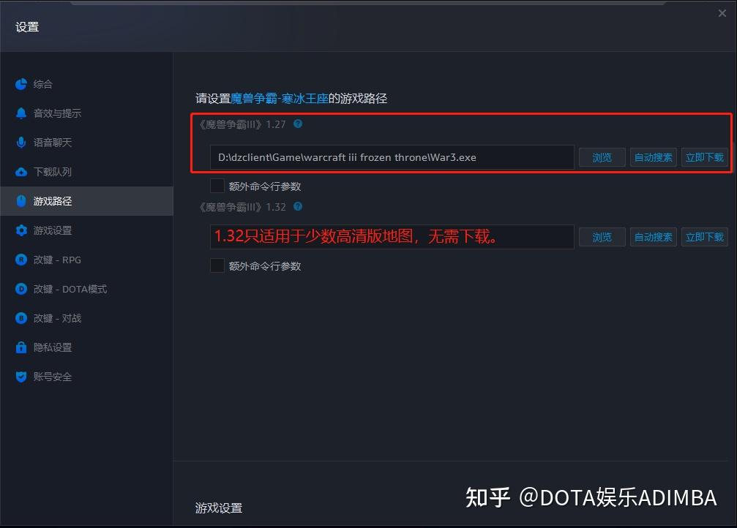Select the 账号安全 shield icon
The image size is (737, 528).
click(x=21, y=377)
